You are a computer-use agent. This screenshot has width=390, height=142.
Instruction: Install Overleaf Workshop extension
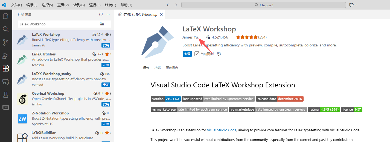[106, 104]
